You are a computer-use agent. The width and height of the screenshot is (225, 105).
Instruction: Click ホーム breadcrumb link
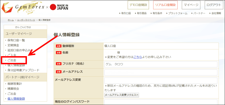pos(11,20)
